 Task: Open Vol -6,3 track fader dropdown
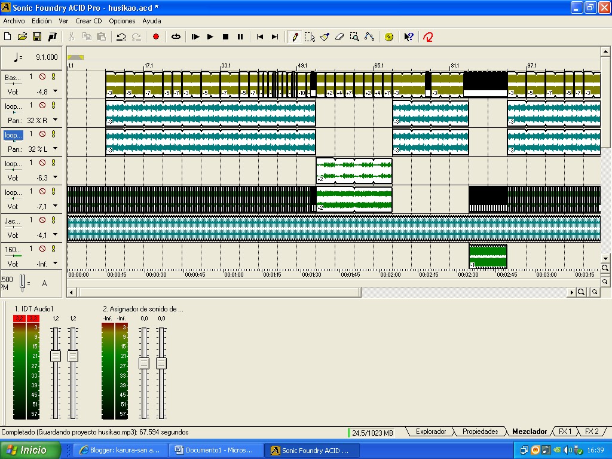click(56, 178)
